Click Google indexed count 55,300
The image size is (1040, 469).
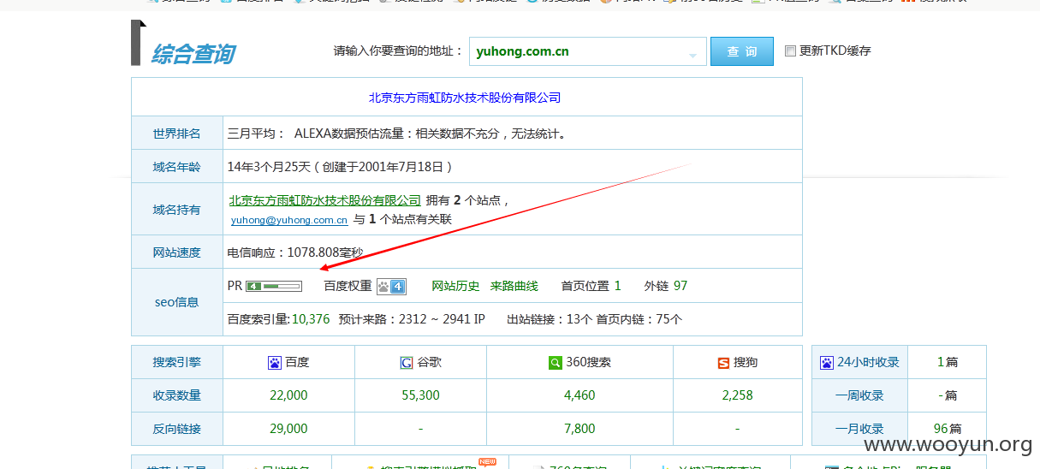coord(420,395)
